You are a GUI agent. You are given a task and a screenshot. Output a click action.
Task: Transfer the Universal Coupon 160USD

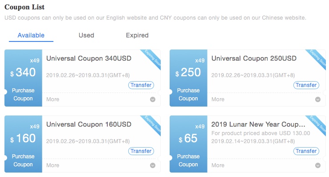[141, 151]
